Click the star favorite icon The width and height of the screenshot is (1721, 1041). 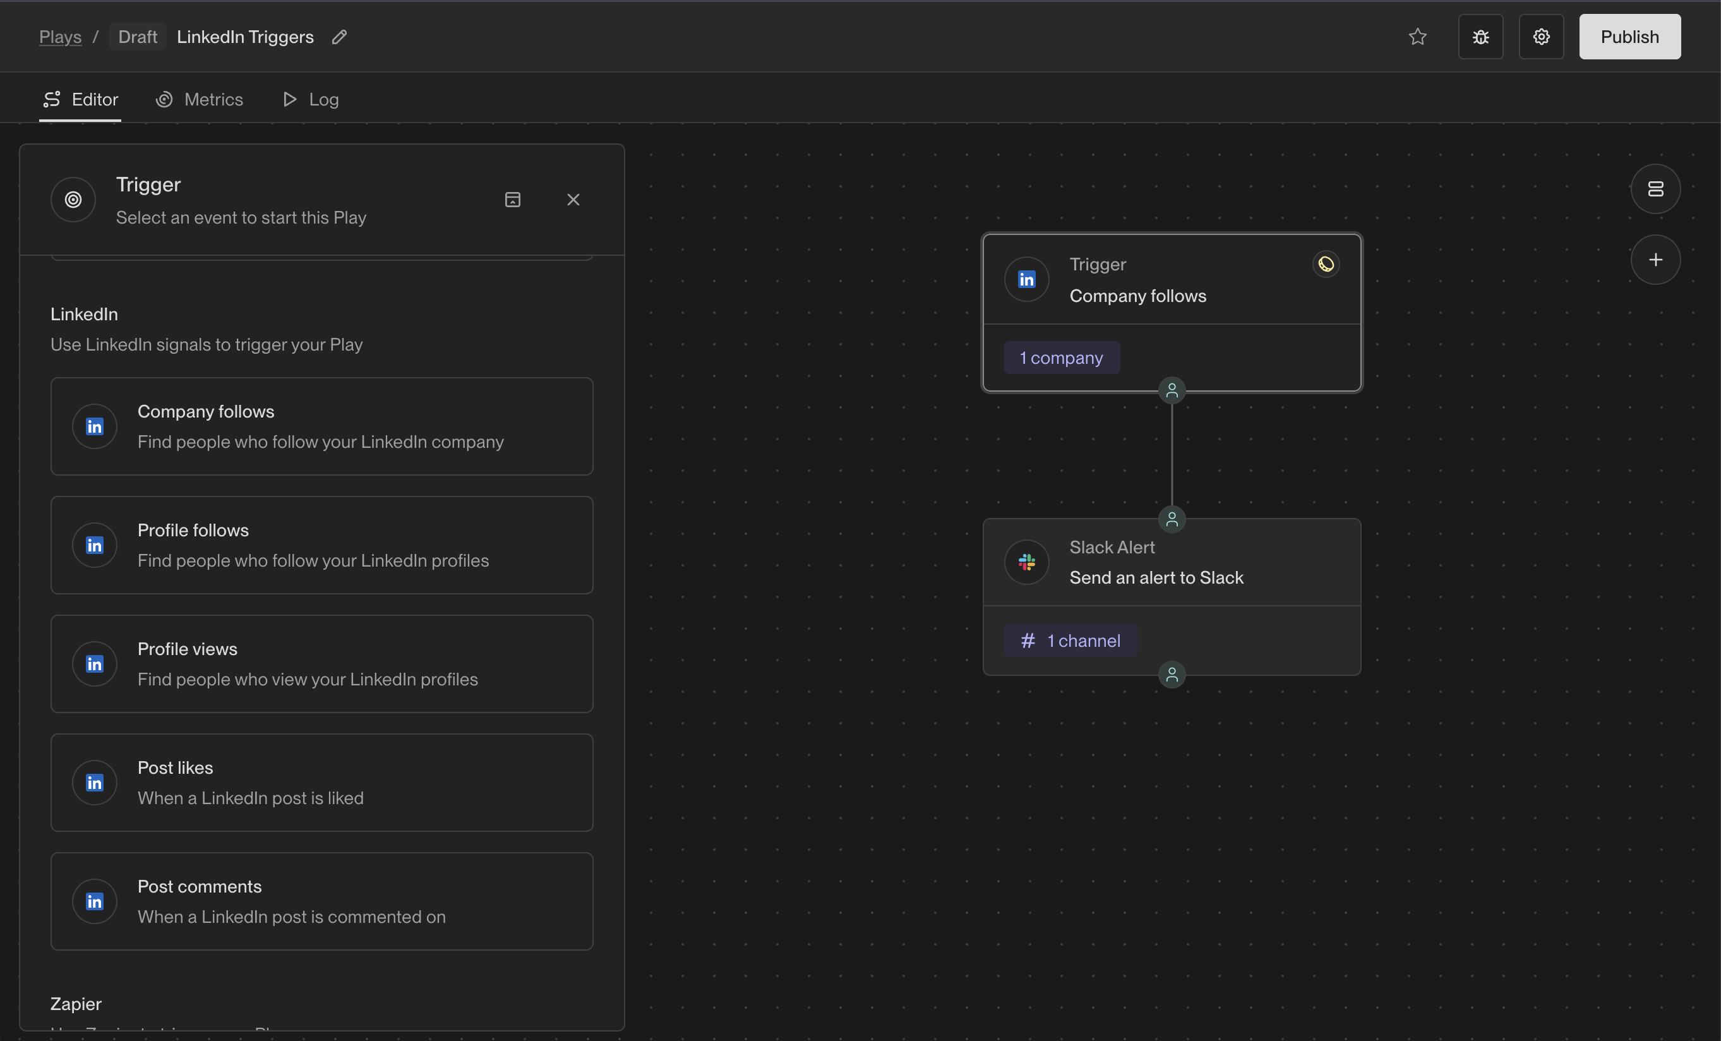(1417, 37)
